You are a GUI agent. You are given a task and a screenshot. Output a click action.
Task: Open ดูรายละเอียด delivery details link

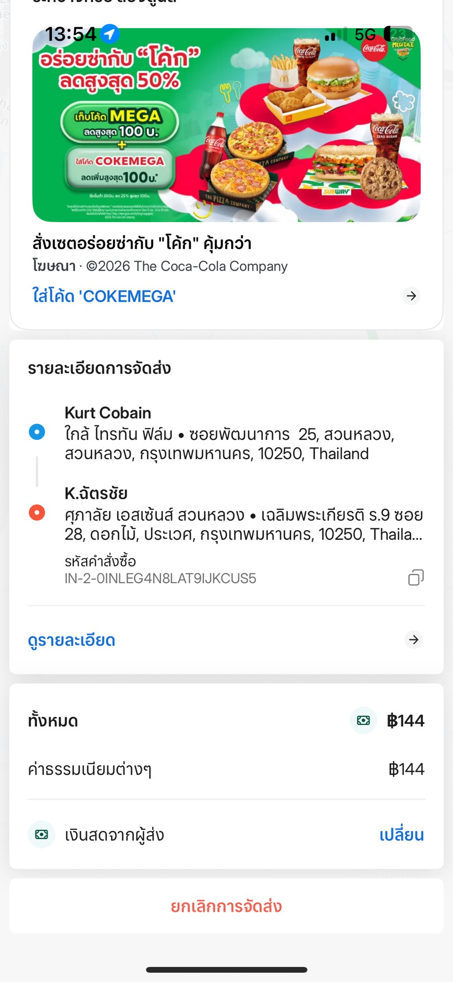click(x=72, y=640)
